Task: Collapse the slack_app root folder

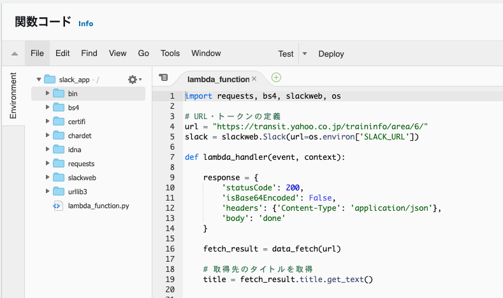Action: [39, 79]
